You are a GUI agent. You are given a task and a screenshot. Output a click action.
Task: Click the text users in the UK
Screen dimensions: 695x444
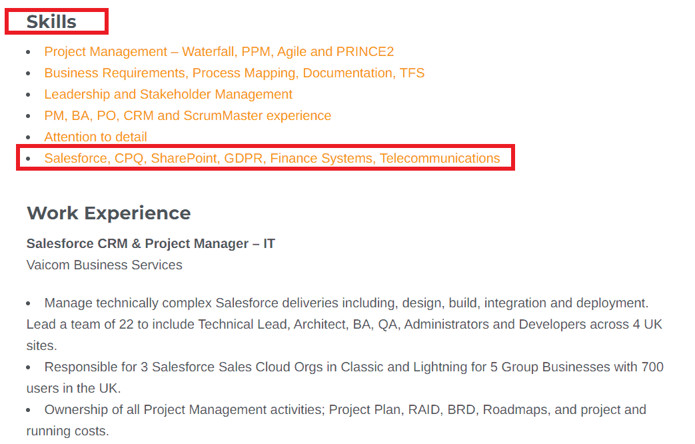point(75,389)
